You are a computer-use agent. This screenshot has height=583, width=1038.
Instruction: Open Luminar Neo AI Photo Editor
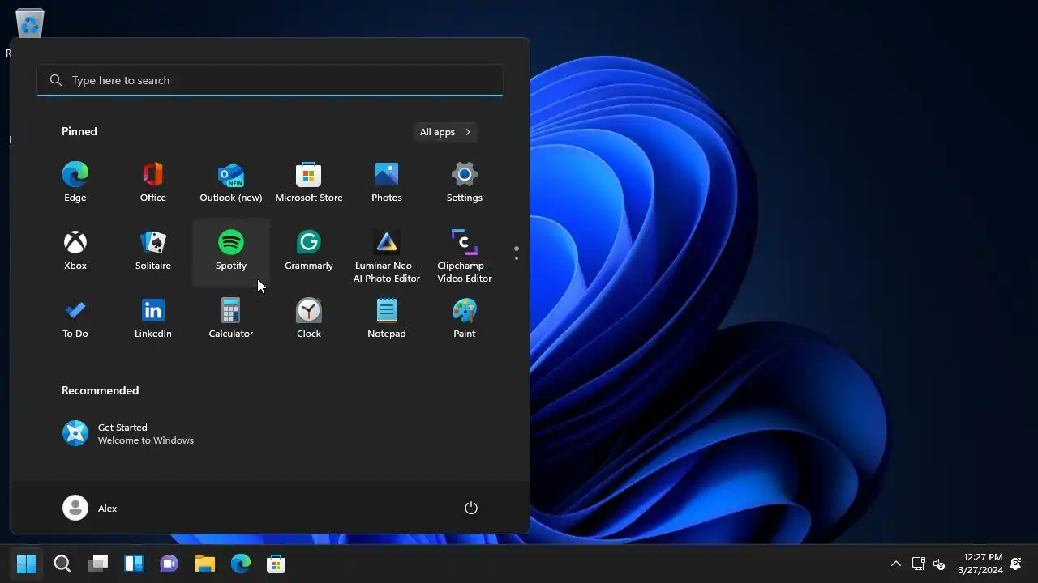point(387,255)
